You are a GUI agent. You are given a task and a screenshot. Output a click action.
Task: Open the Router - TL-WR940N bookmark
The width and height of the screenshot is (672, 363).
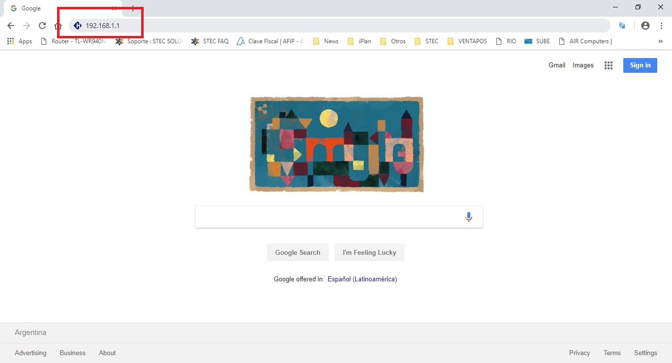point(74,41)
